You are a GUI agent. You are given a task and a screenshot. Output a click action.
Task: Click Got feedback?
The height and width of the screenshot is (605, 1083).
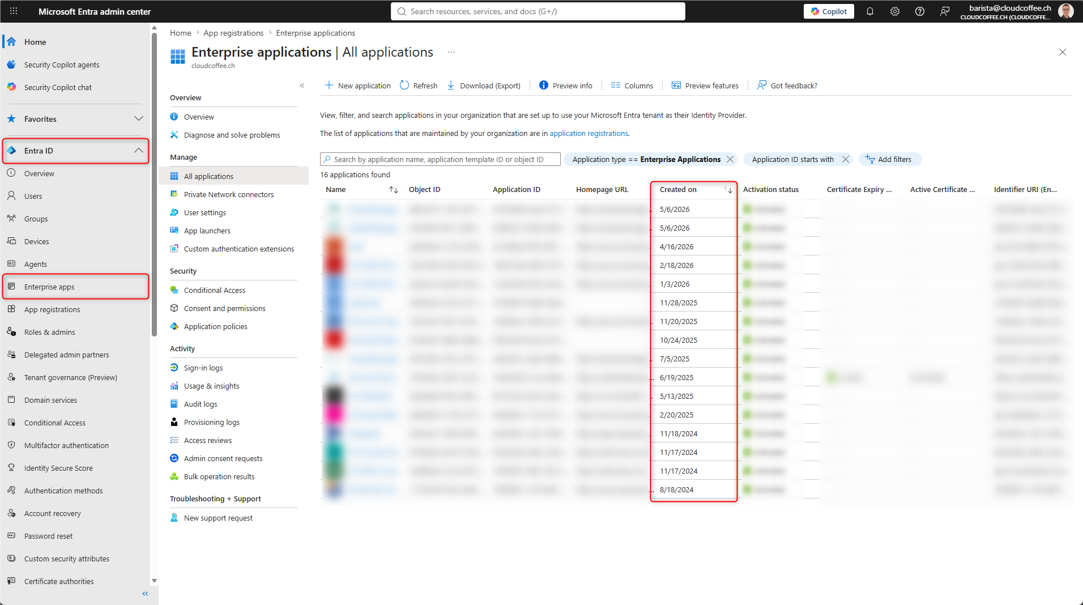click(x=787, y=86)
